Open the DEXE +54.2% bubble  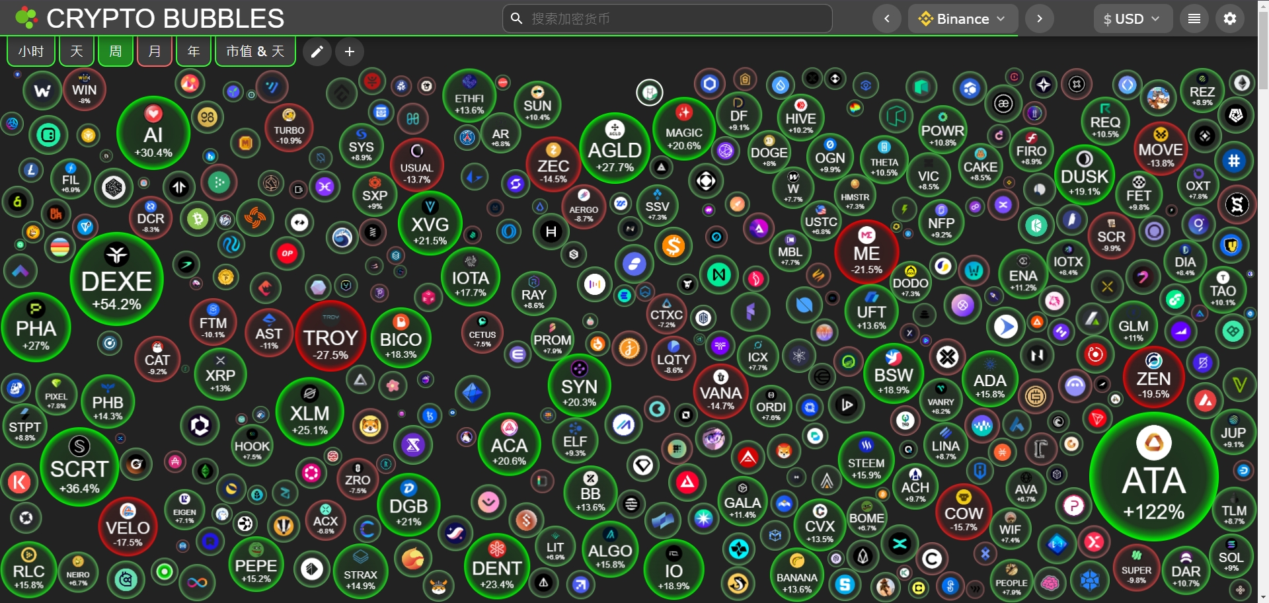pos(117,279)
